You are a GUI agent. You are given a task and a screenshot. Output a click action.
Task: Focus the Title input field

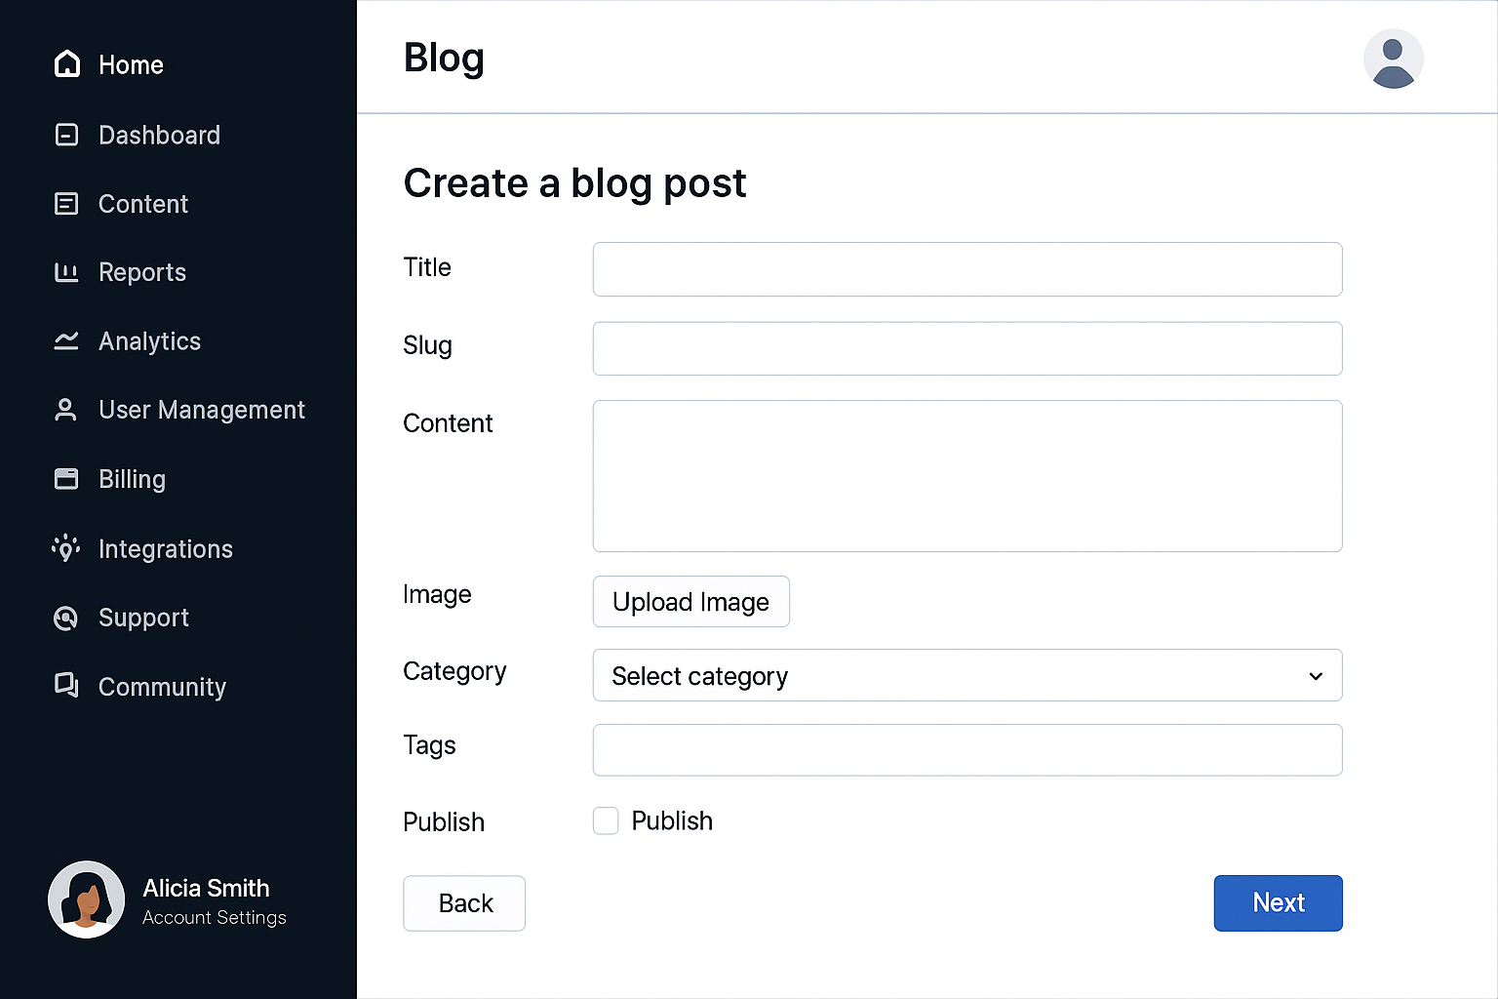[x=966, y=269]
